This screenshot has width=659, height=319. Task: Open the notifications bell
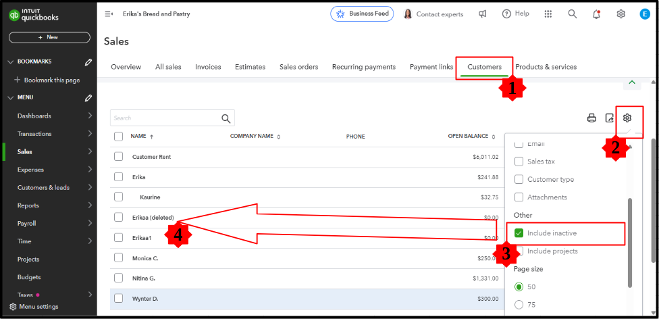click(x=596, y=14)
